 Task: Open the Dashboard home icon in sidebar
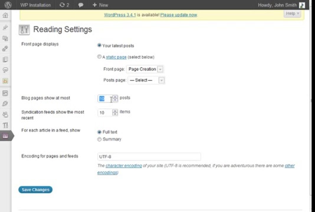coord(5,15)
